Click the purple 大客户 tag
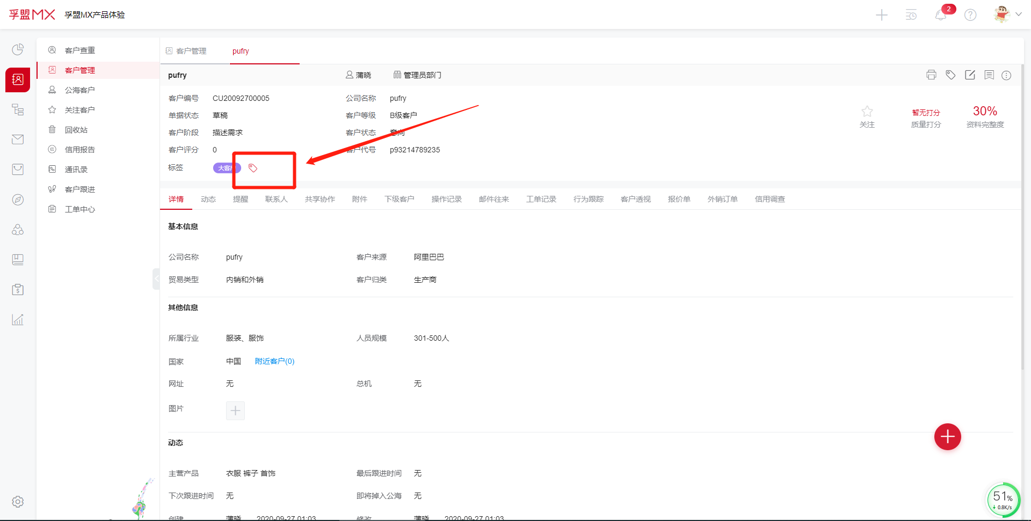The image size is (1031, 521). point(226,168)
